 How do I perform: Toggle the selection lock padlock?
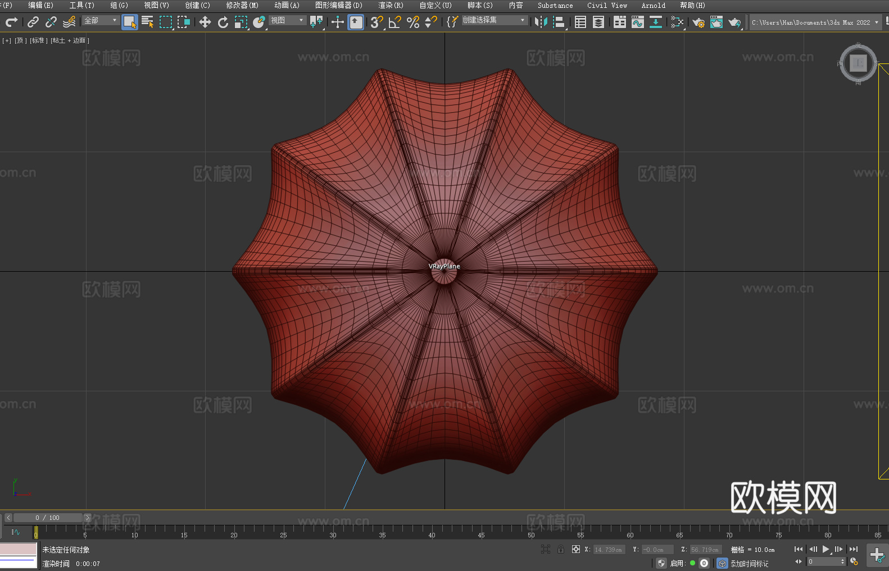point(560,549)
